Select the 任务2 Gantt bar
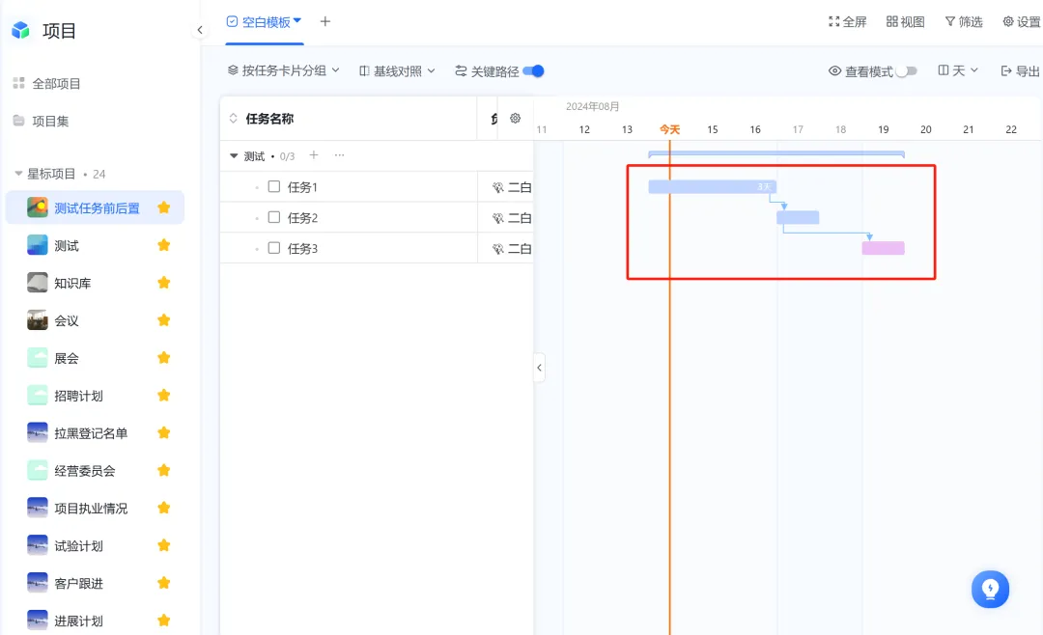 798,217
